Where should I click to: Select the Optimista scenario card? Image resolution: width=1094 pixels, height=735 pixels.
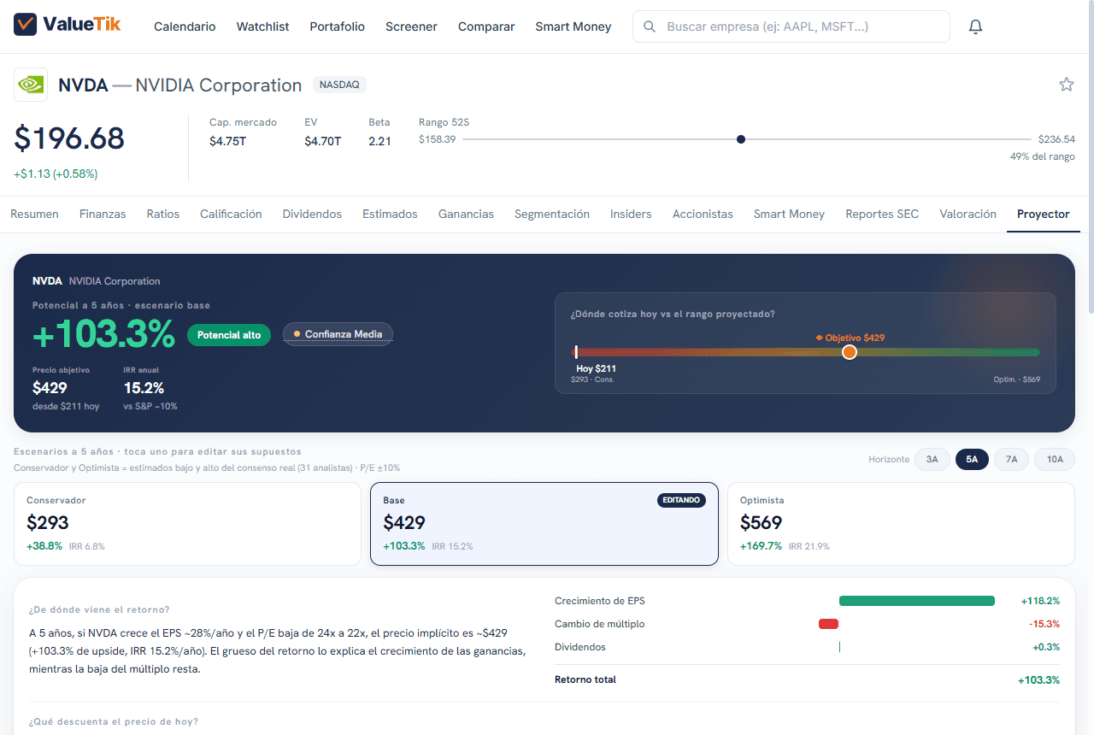pos(901,524)
